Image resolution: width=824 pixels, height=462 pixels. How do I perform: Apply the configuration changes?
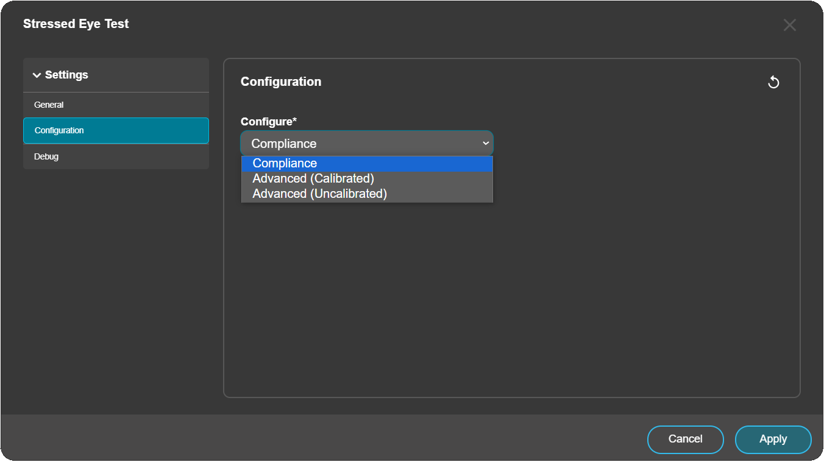(773, 439)
